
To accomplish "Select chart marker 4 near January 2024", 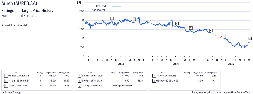I will point(177,23).
